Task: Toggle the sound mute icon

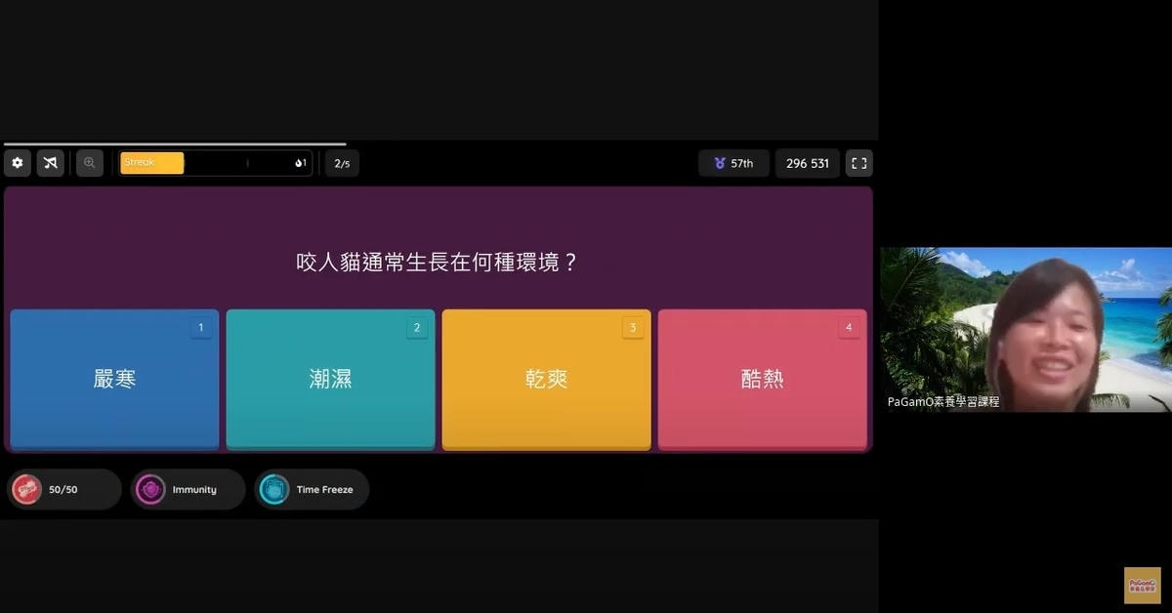Action: pos(51,163)
